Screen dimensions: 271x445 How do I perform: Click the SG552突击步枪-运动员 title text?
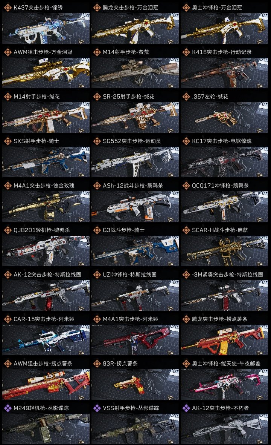132,141
